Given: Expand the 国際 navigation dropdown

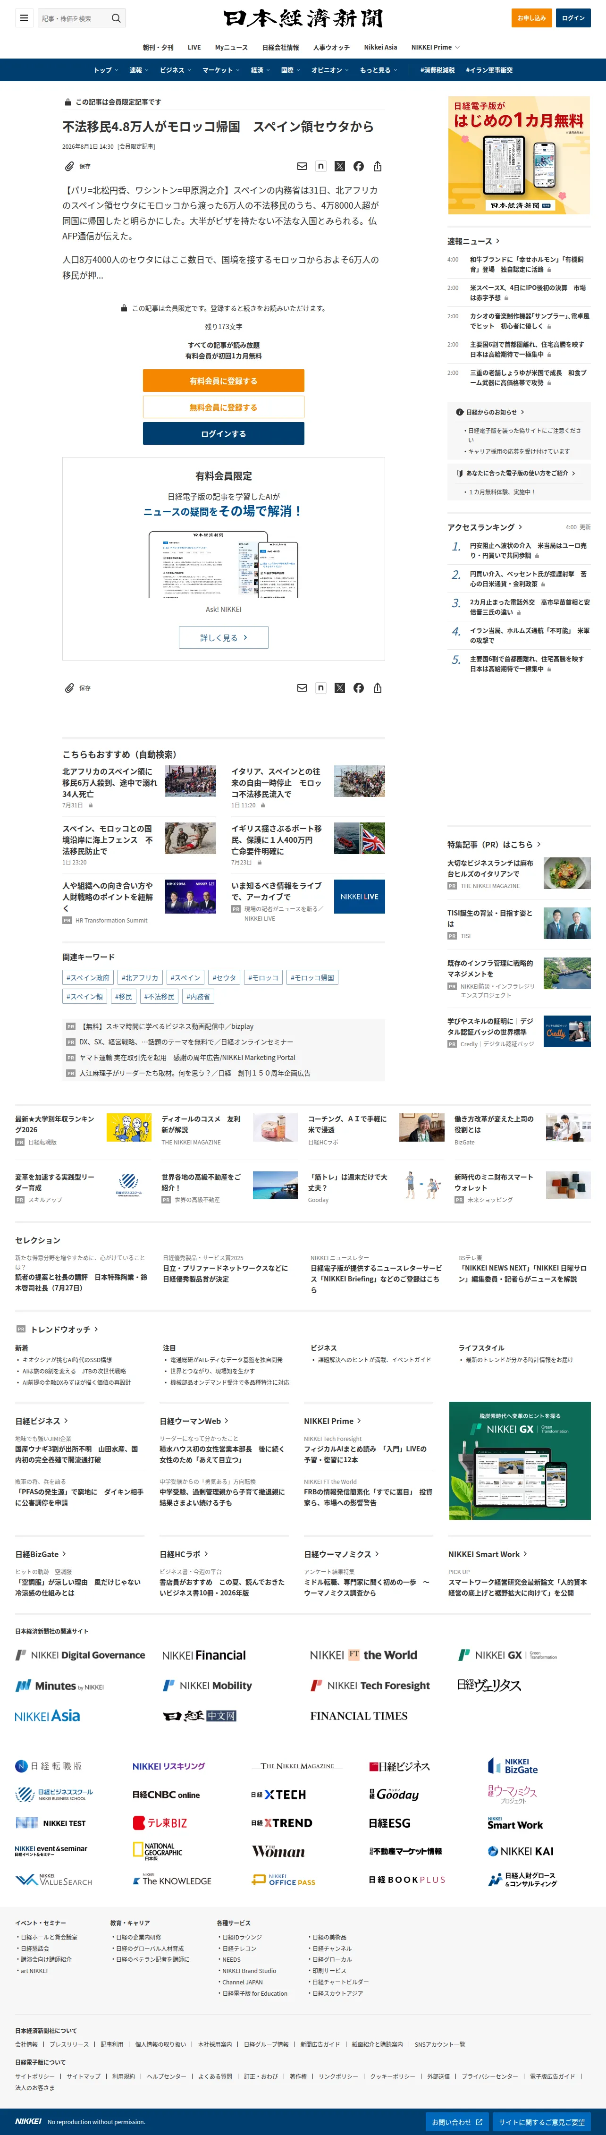Looking at the screenshot, I should tap(290, 70).
